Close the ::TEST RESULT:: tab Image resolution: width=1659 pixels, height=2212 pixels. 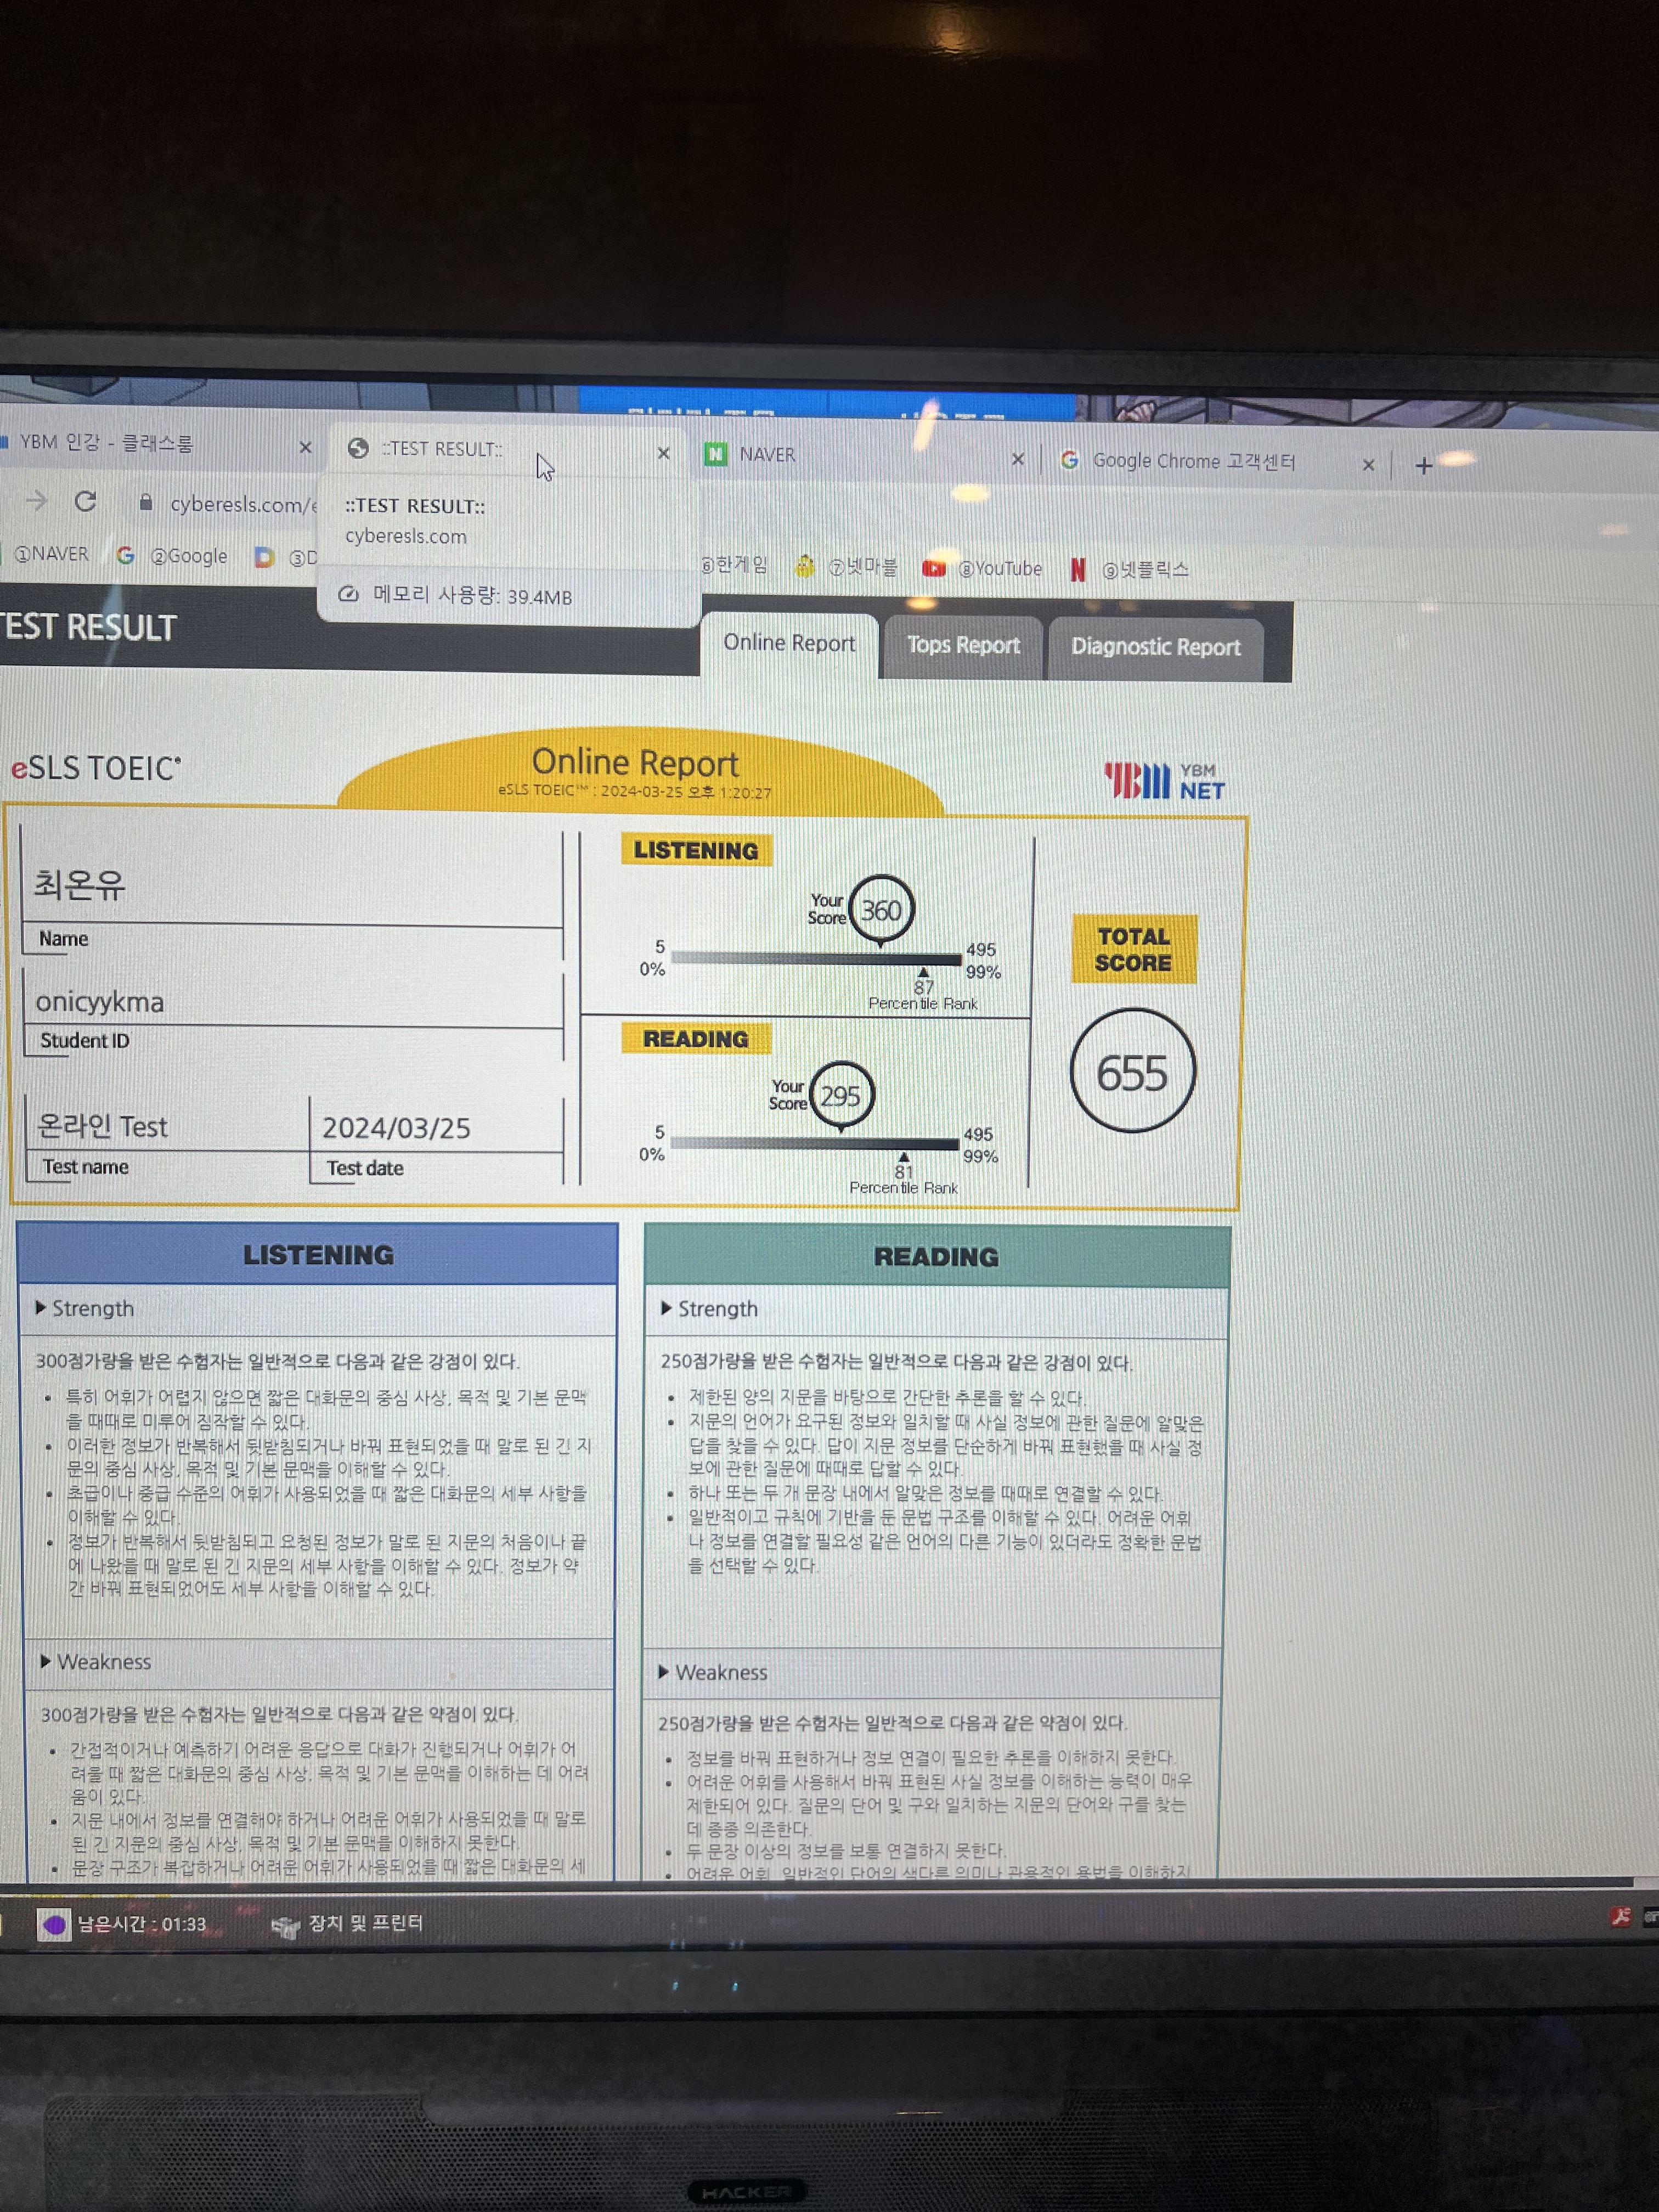(663, 453)
